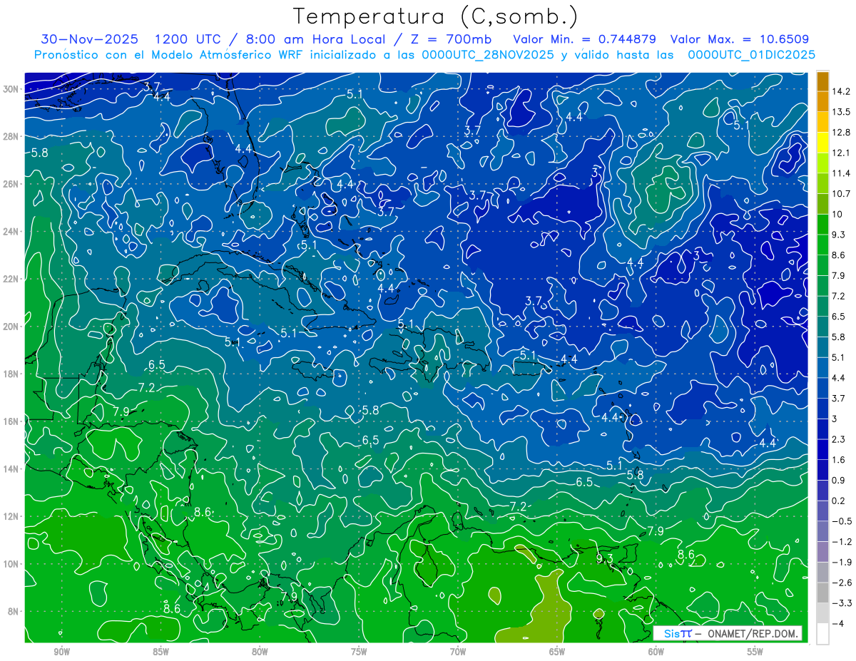Click the "8N" latitude axis label

(14, 611)
